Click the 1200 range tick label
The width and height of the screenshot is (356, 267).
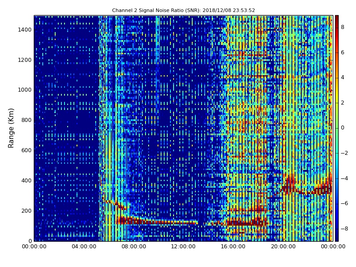tap(25, 60)
